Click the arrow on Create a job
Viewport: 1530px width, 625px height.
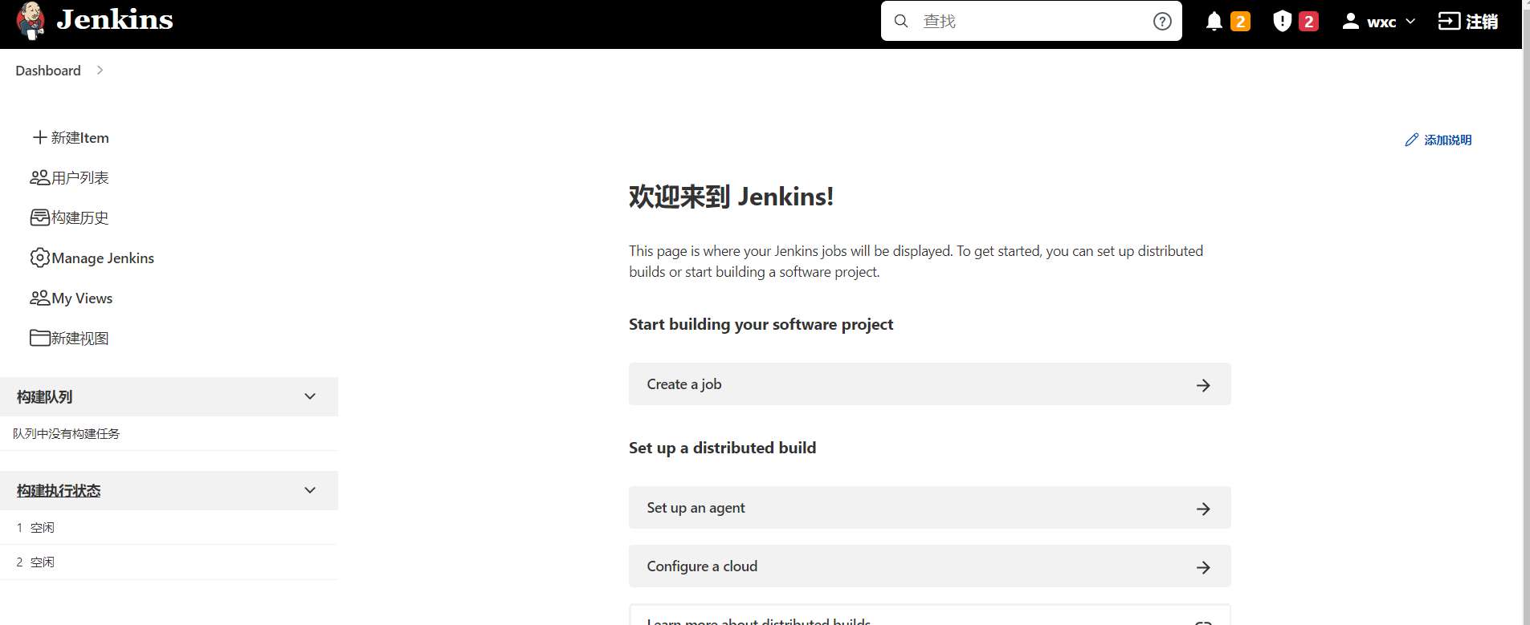point(1203,385)
